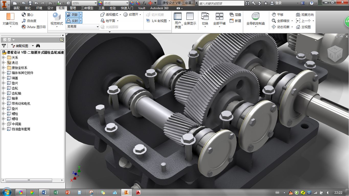Open the 检验 ribbon tab
This screenshot has height=196, width=349.
click(113, 8)
